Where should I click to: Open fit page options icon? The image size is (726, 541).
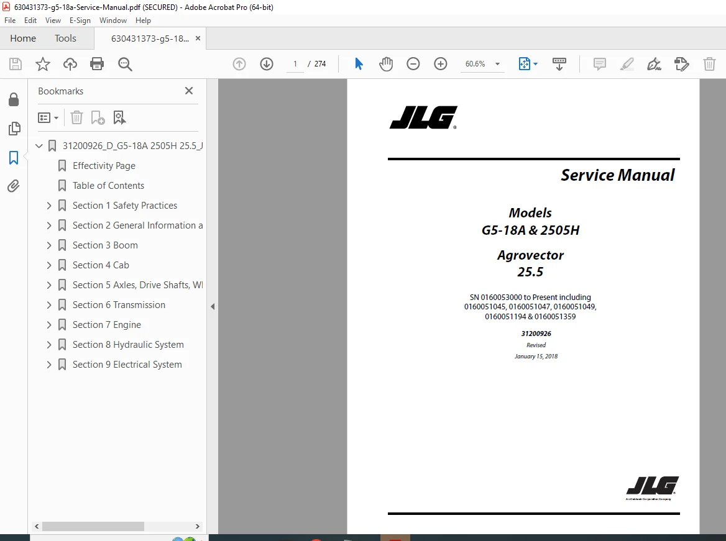coord(528,64)
